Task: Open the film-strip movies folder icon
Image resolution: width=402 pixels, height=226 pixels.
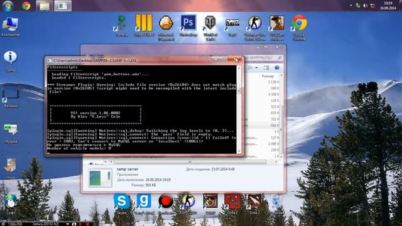Action: coord(11,97)
